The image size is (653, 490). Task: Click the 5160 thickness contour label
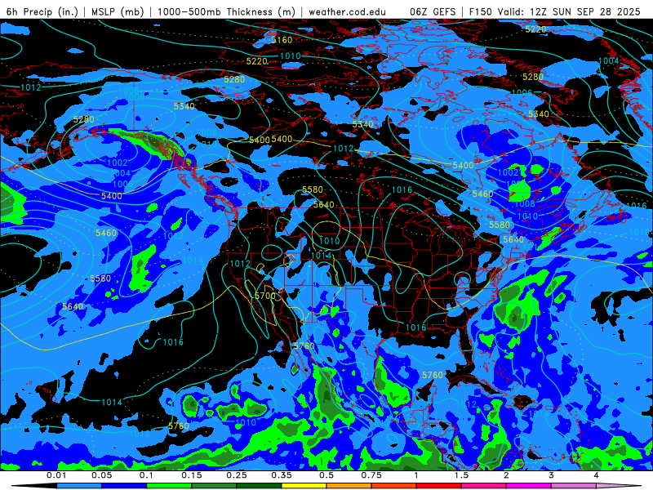pos(282,40)
